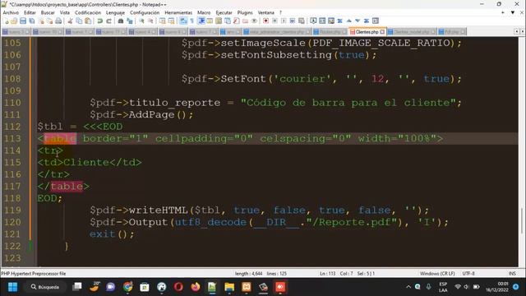Start macro recording with the red record icon

pyautogui.click(x=265, y=21)
